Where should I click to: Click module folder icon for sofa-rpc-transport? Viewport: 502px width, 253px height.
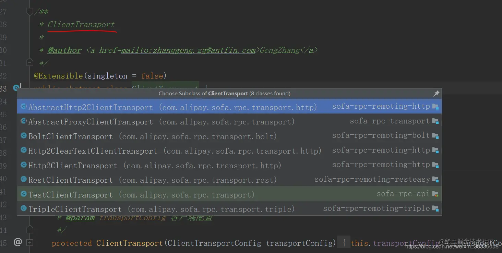pyautogui.click(x=435, y=121)
